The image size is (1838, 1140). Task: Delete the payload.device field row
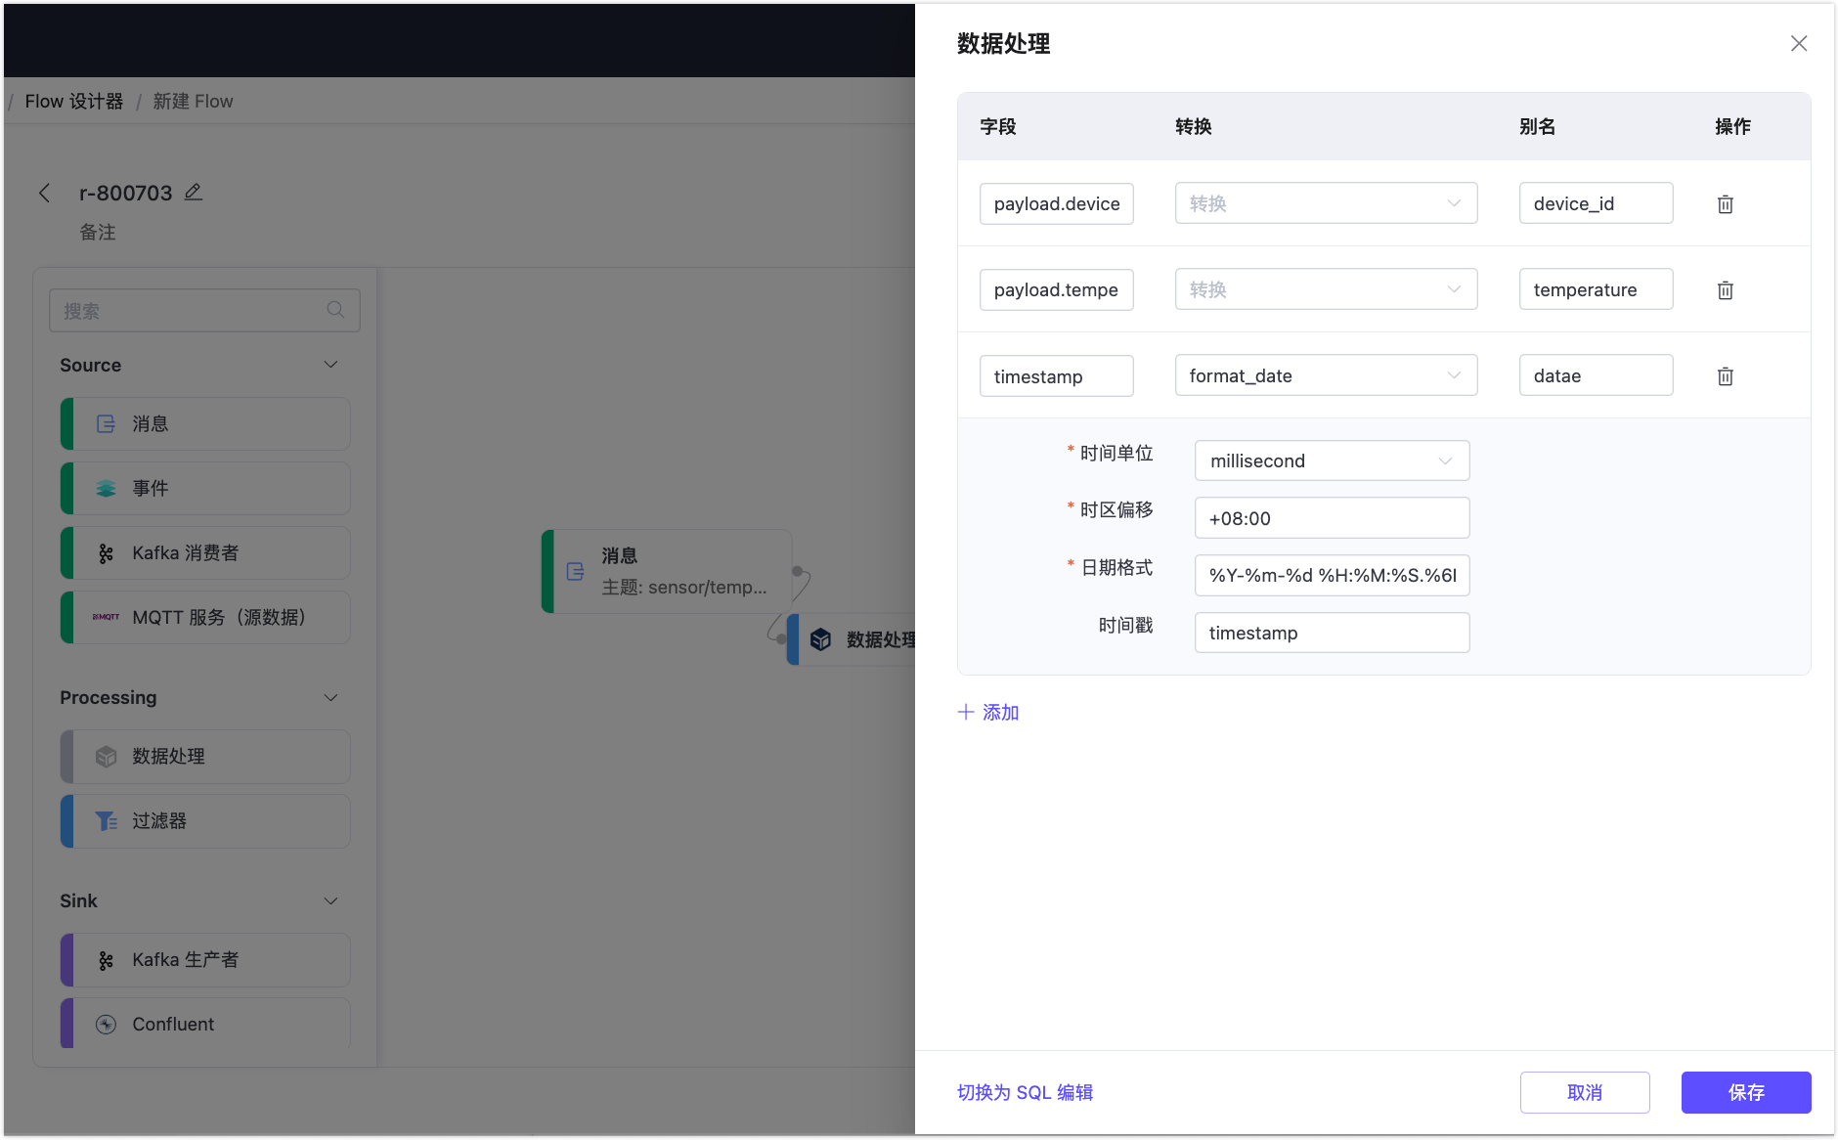point(1726,203)
